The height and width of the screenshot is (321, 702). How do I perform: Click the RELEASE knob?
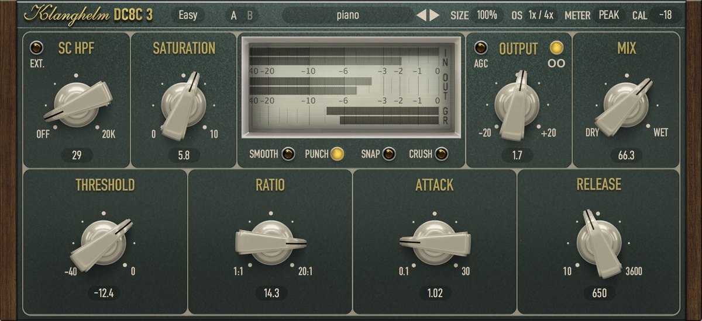[x=599, y=243]
